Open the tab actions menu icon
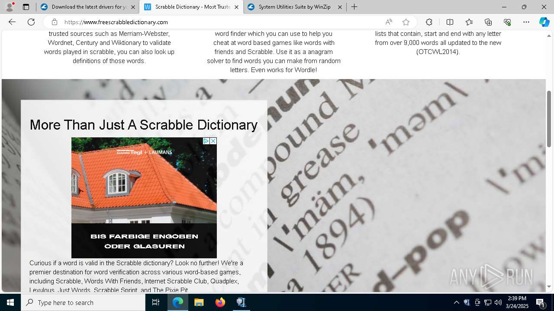Screen dimensions: 554x311 tap(26, 7)
